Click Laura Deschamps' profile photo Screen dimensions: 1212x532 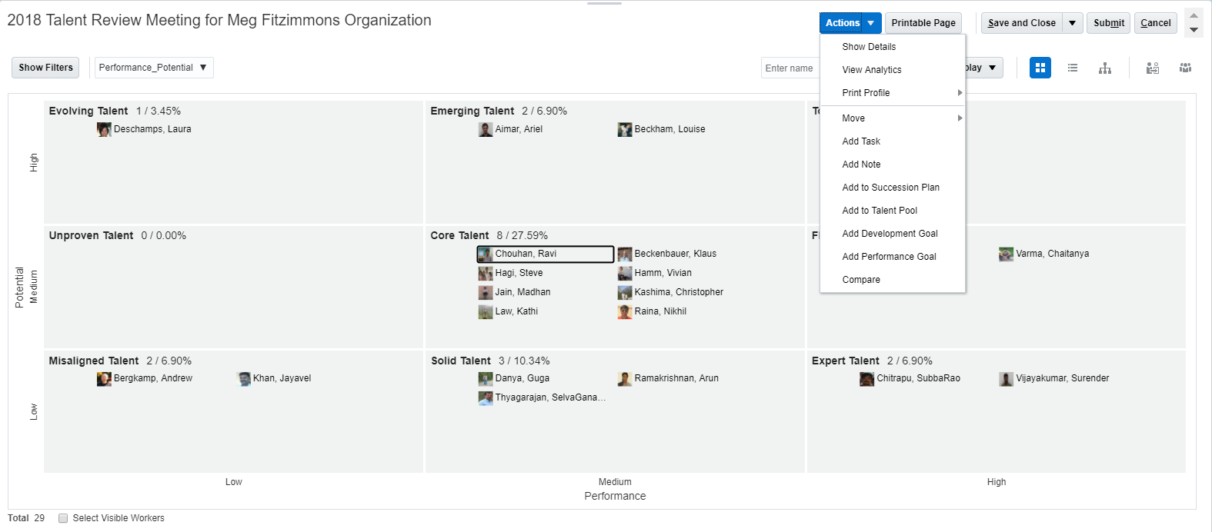point(104,129)
